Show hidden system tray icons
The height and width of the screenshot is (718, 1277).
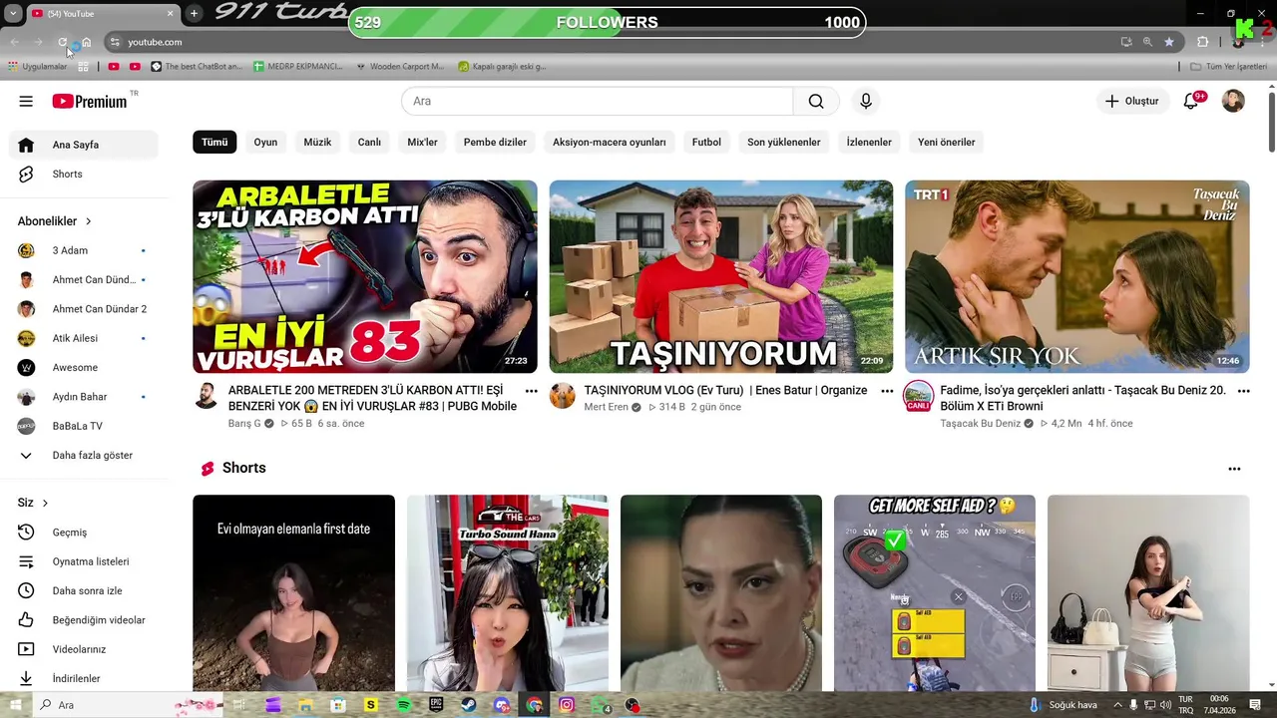click(x=1116, y=705)
